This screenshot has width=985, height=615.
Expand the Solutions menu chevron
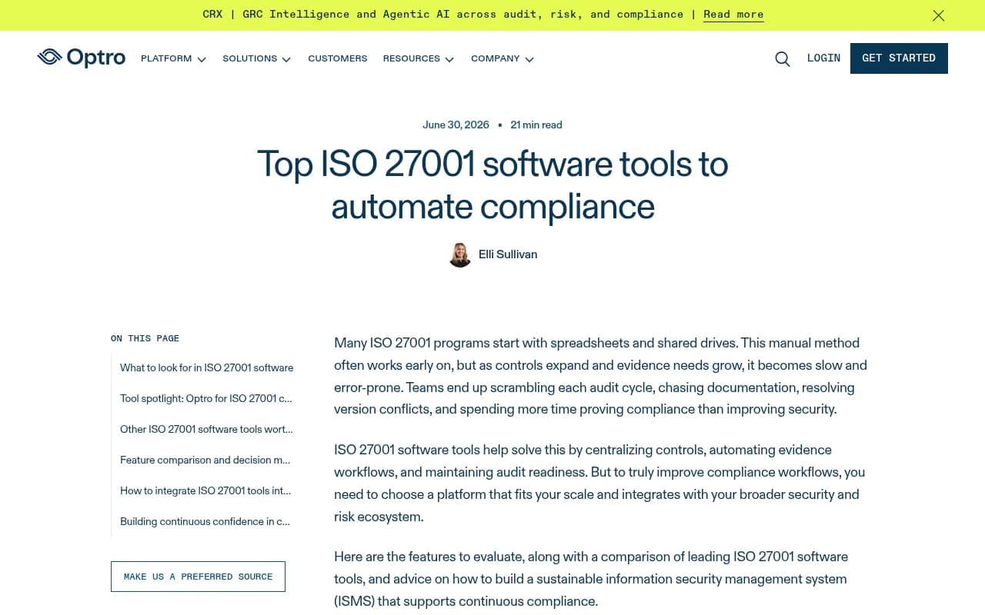286,59
